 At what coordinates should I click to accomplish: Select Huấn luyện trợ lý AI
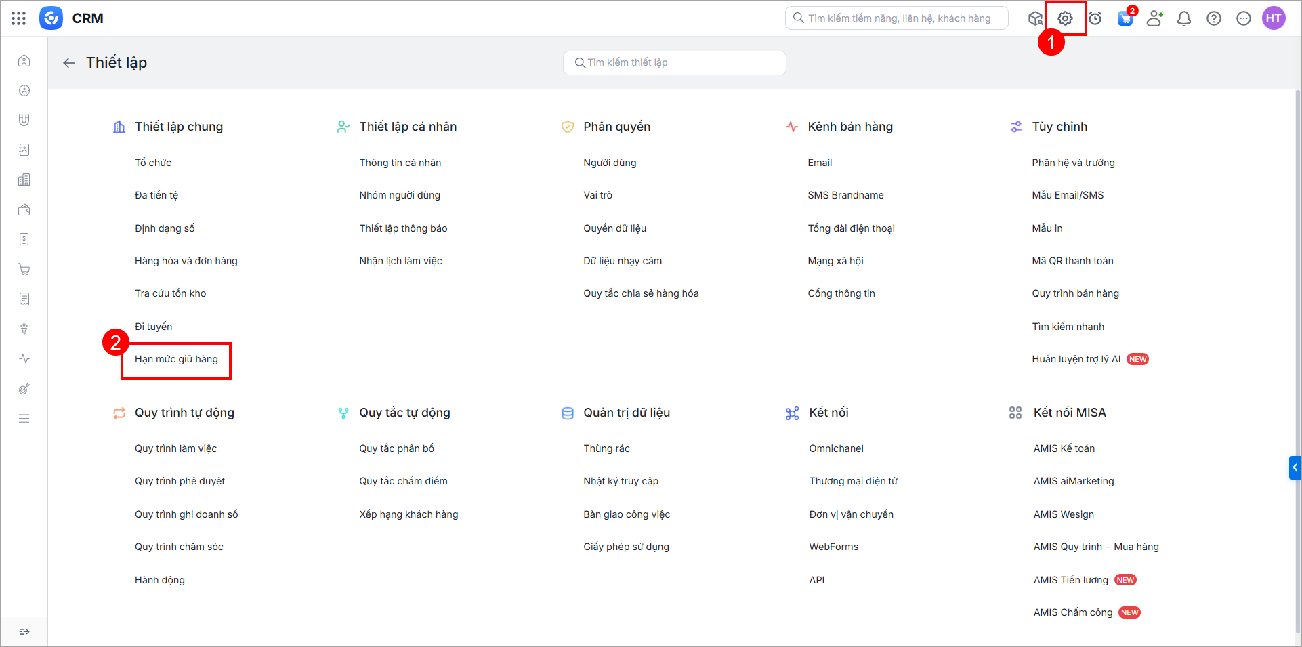click(x=1076, y=359)
